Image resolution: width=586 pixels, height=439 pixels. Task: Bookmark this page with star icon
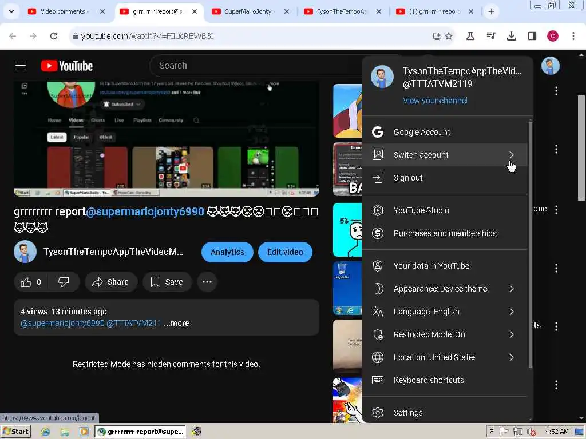click(x=449, y=36)
